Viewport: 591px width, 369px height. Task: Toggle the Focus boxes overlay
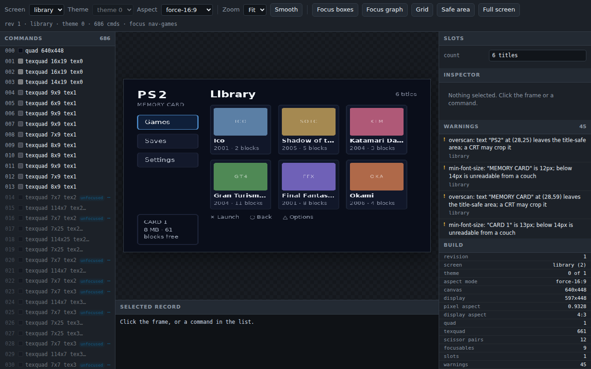tap(335, 10)
